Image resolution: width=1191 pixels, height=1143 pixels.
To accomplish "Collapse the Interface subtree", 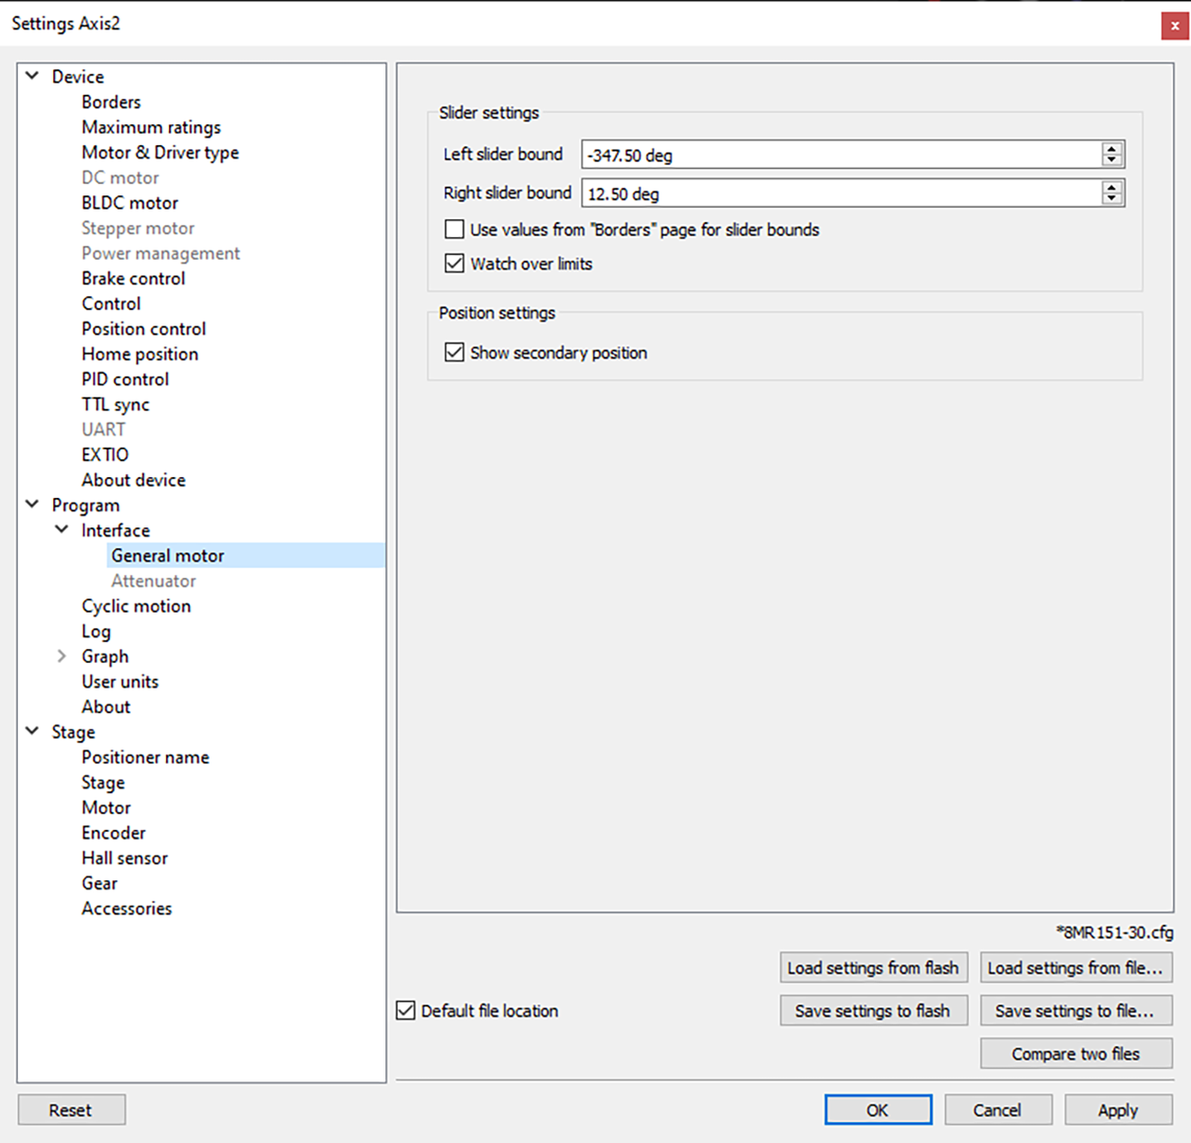I will pos(62,530).
